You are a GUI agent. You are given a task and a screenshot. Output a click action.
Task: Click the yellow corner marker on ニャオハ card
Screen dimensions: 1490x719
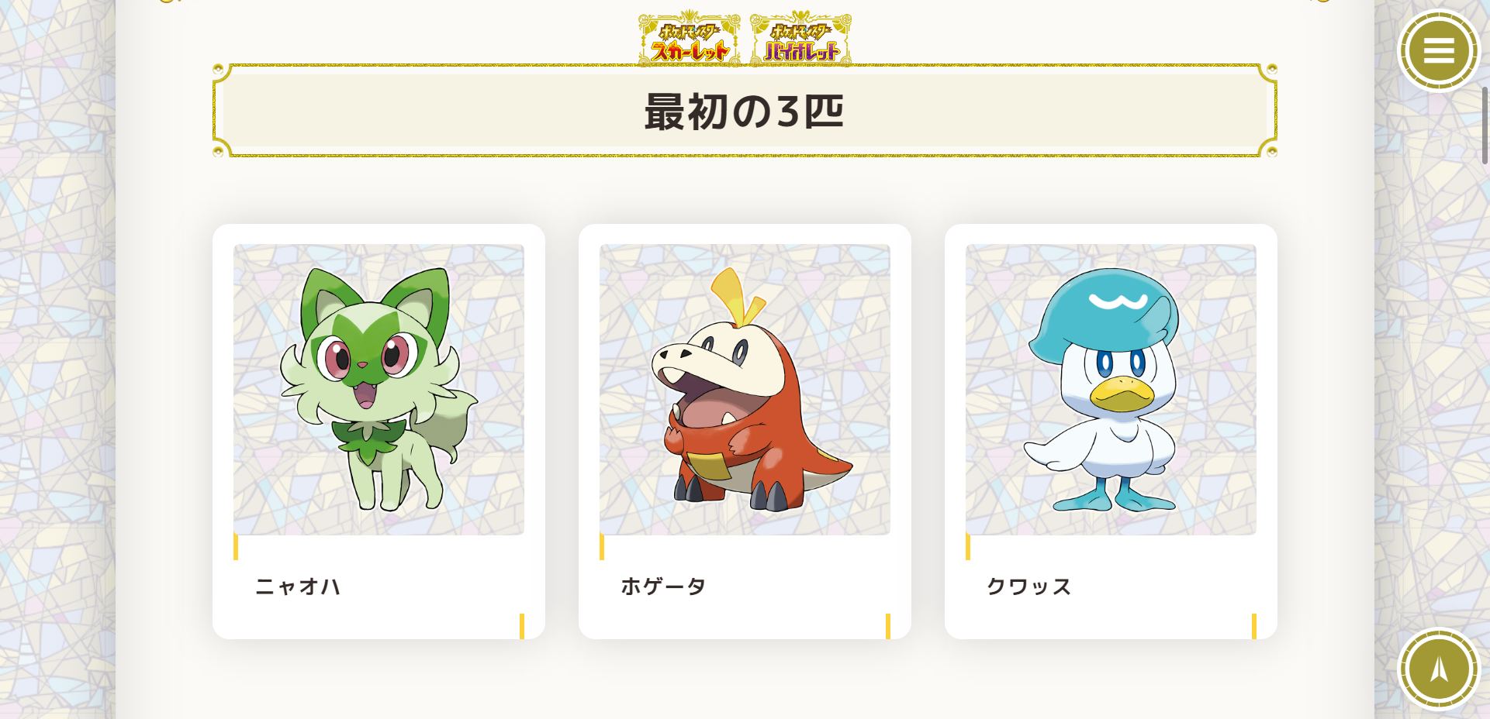[522, 626]
